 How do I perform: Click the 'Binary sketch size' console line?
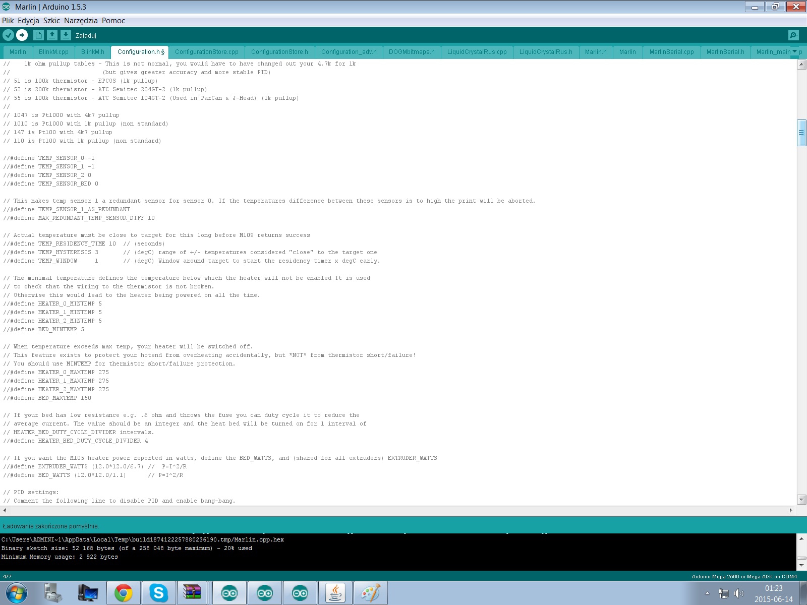(x=127, y=548)
